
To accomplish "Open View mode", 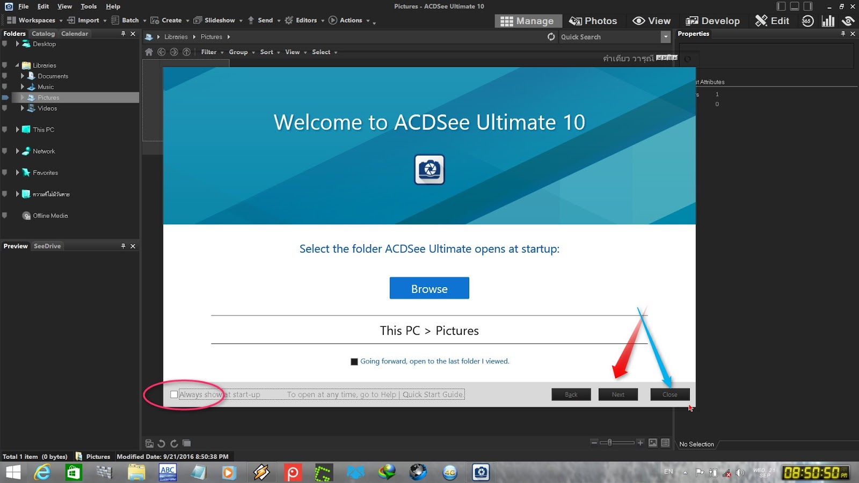I will 652,21.
